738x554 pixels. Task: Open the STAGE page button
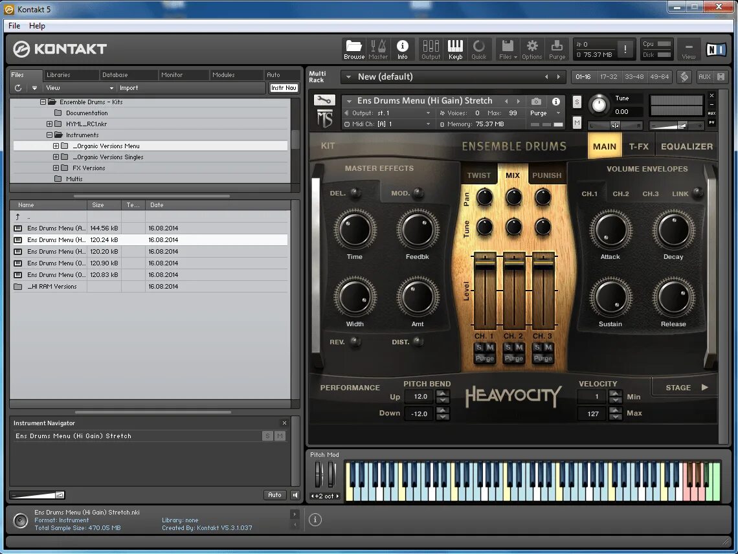point(686,388)
